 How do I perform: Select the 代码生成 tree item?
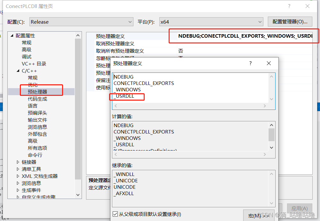tap(37, 99)
